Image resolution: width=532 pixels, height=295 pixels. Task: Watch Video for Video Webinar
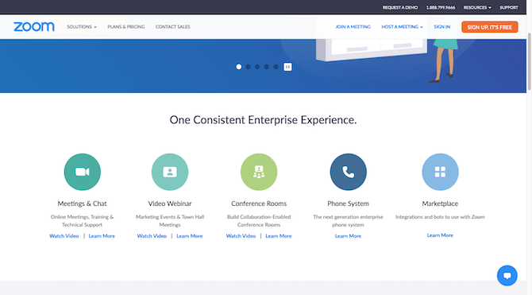(152, 236)
